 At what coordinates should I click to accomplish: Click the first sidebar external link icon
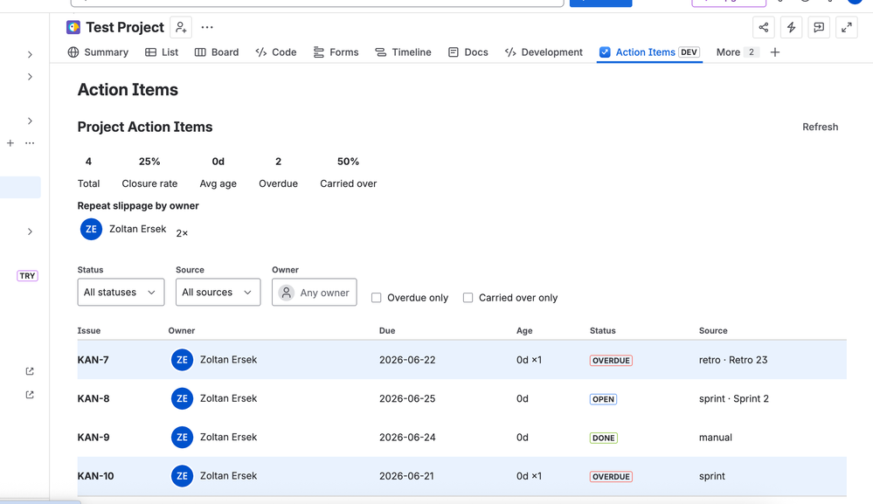pyautogui.click(x=30, y=371)
